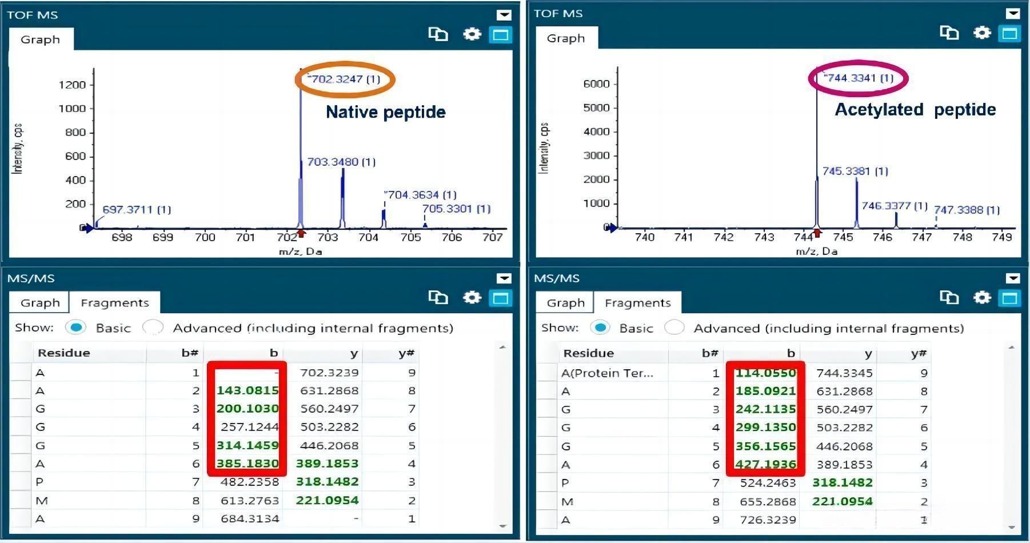Open dropdown arrow of acetylated TOF MS panel

[1013, 13]
